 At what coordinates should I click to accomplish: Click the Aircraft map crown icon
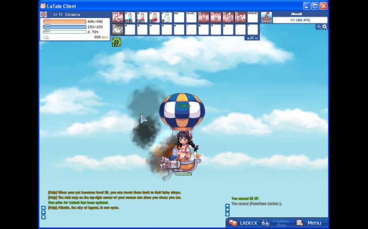[266, 17]
